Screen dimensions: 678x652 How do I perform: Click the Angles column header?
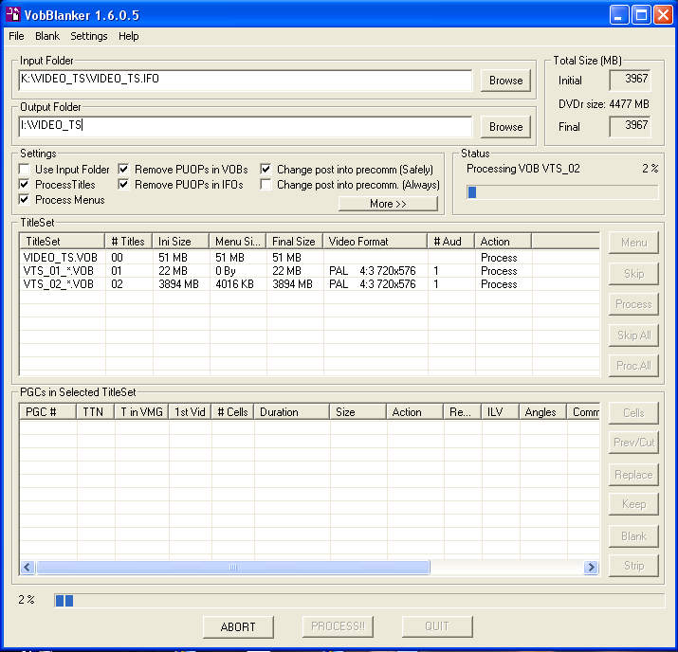(x=542, y=412)
